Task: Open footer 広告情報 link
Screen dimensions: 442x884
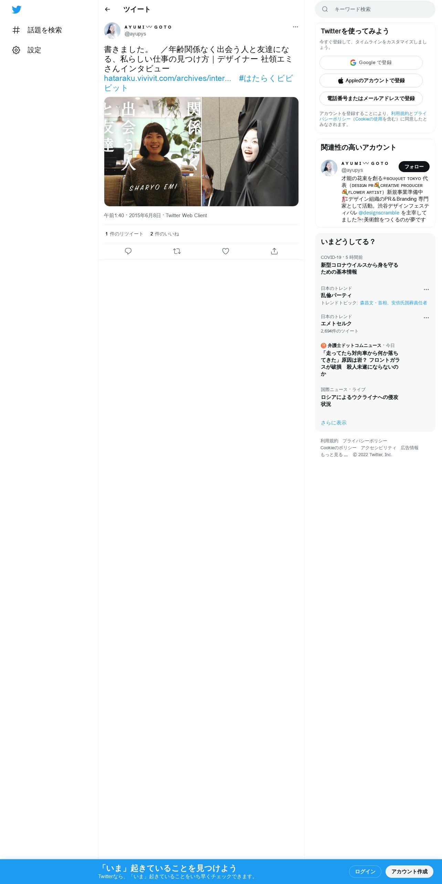Action: tap(410, 448)
